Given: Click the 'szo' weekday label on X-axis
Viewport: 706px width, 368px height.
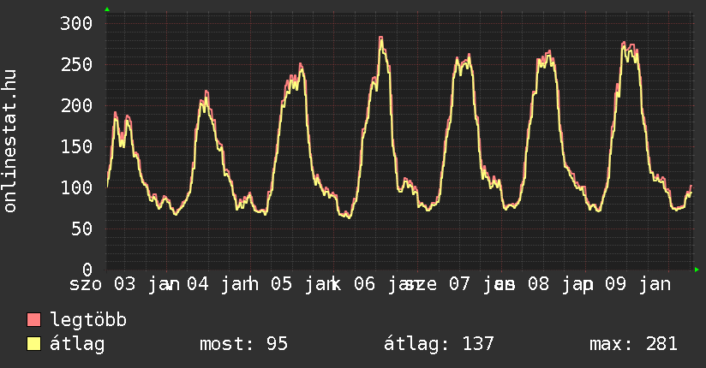Looking at the screenshot, I should (86, 284).
